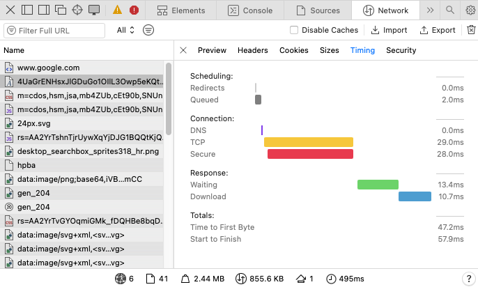Click the resource count document icon

tap(151, 279)
